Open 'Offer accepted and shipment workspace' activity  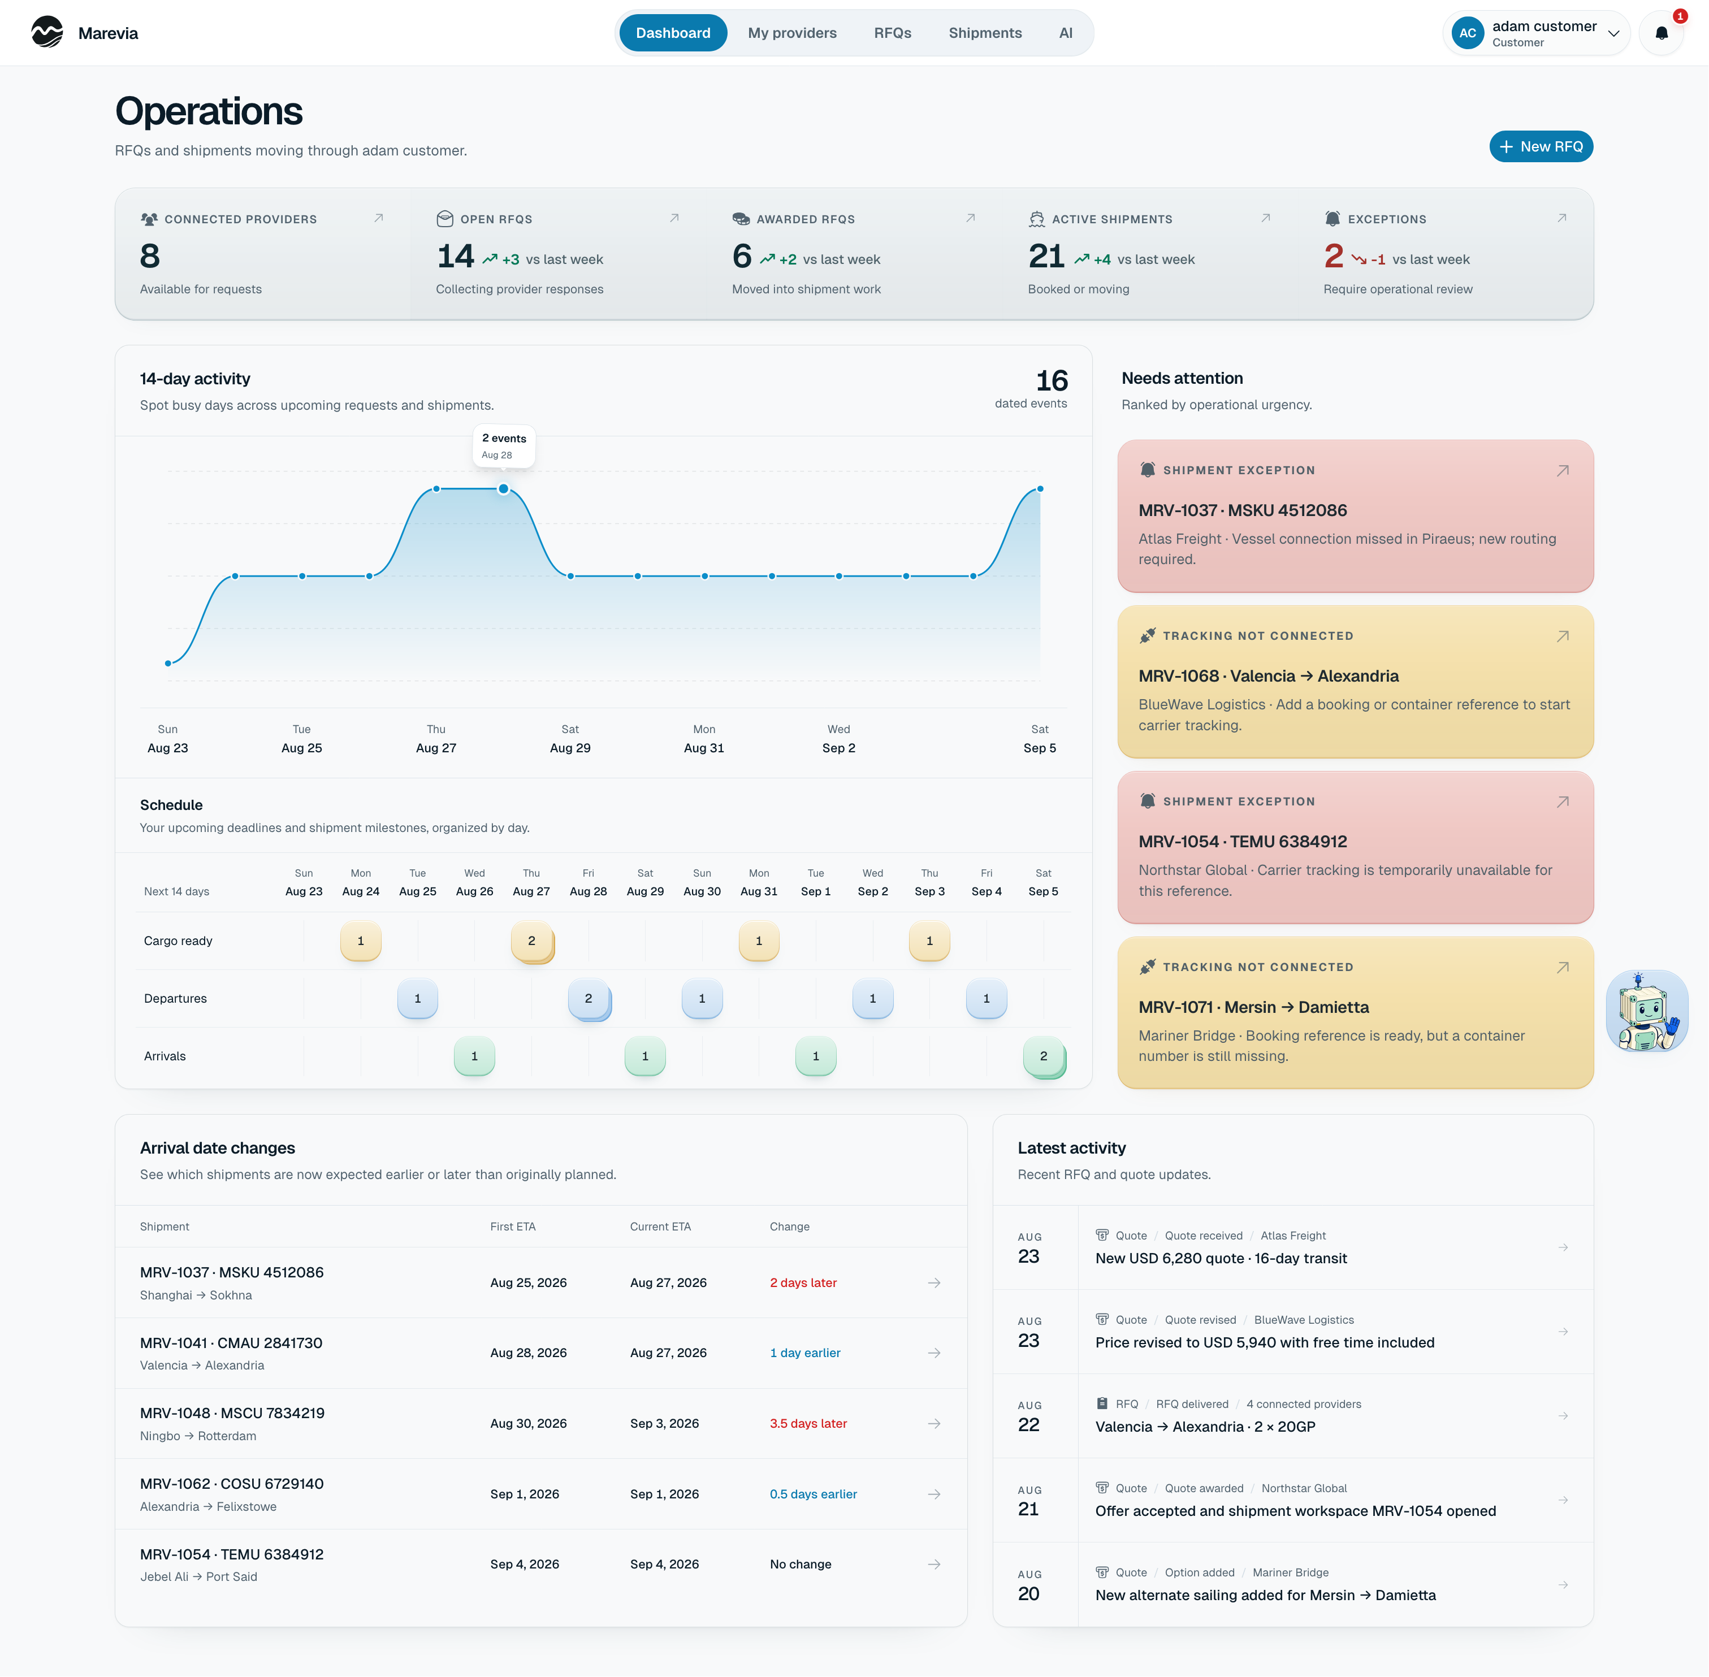(x=1293, y=1500)
